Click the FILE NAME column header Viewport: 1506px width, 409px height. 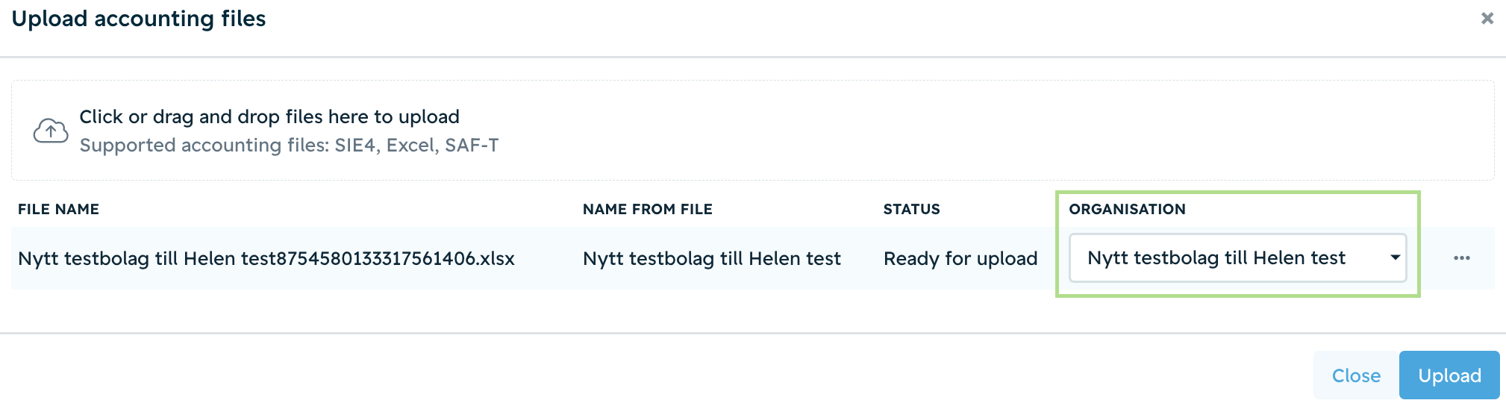tap(58, 210)
